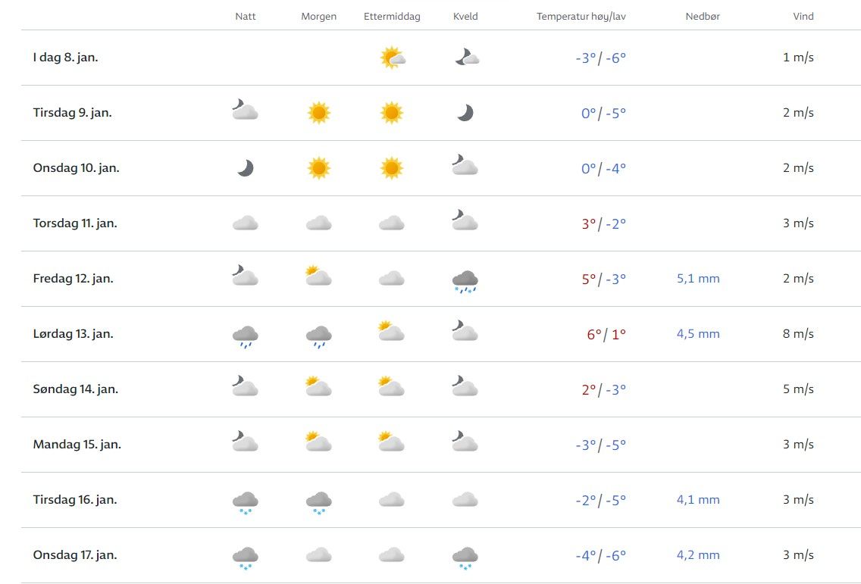Click the partly cloudy icon for Mandag 15. jan. afternoon
861x584 pixels.
click(392, 444)
